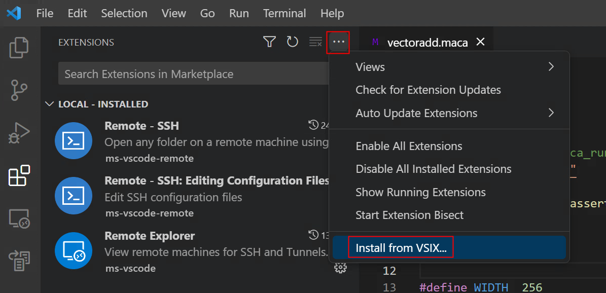
Task: Click the filter extensions funnel icon
Action: [269, 42]
